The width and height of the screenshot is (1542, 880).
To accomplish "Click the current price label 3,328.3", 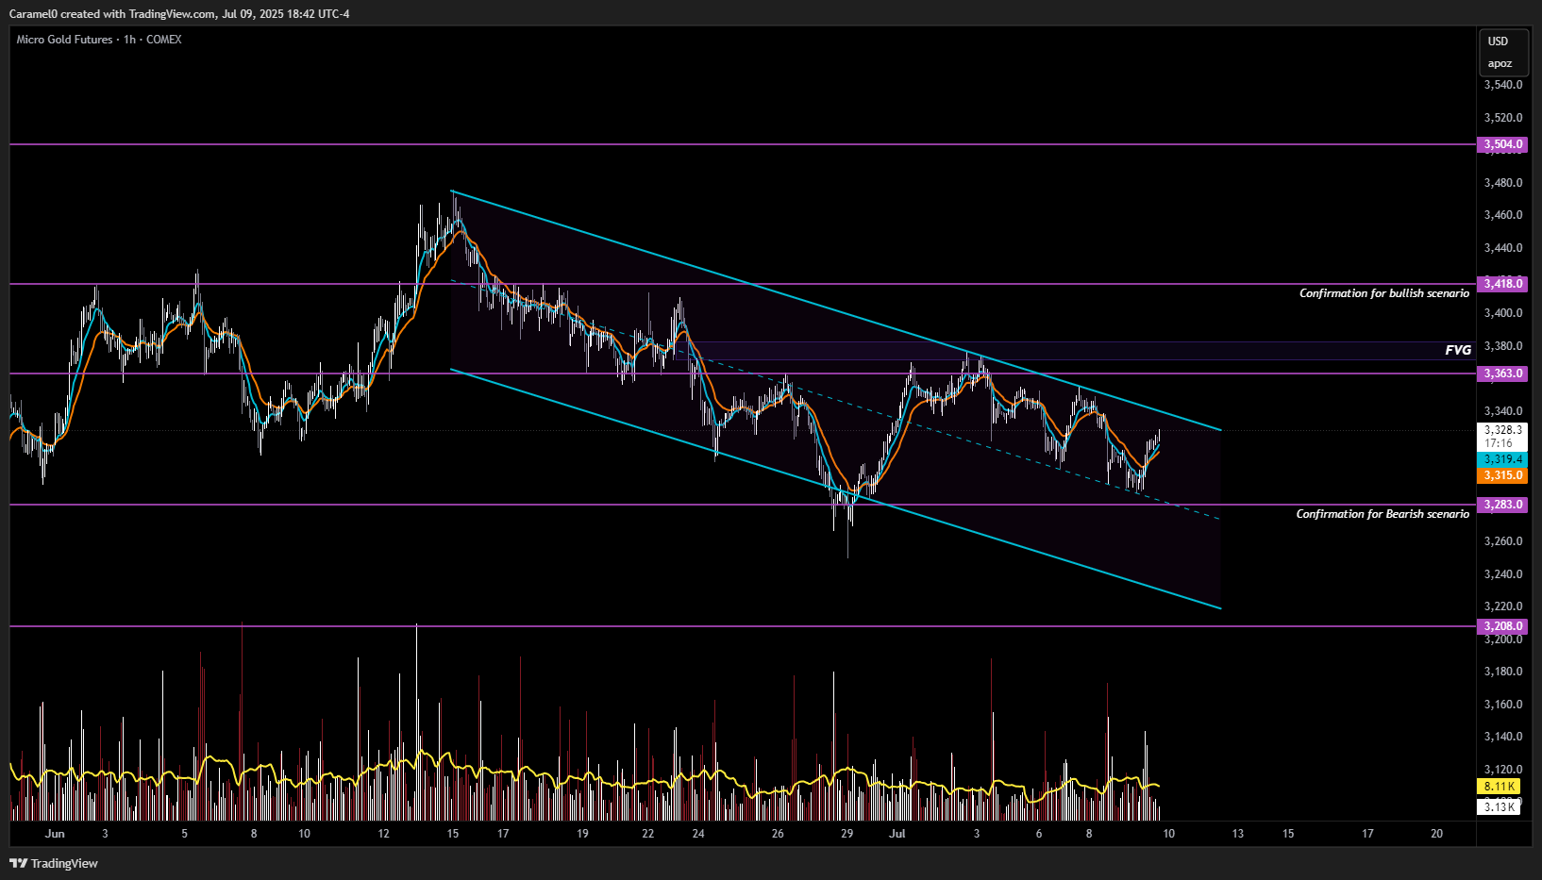I will pos(1502,430).
